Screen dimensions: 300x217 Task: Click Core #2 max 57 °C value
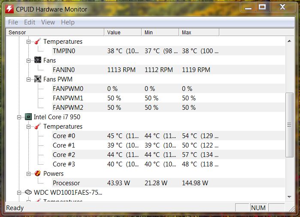200,154
